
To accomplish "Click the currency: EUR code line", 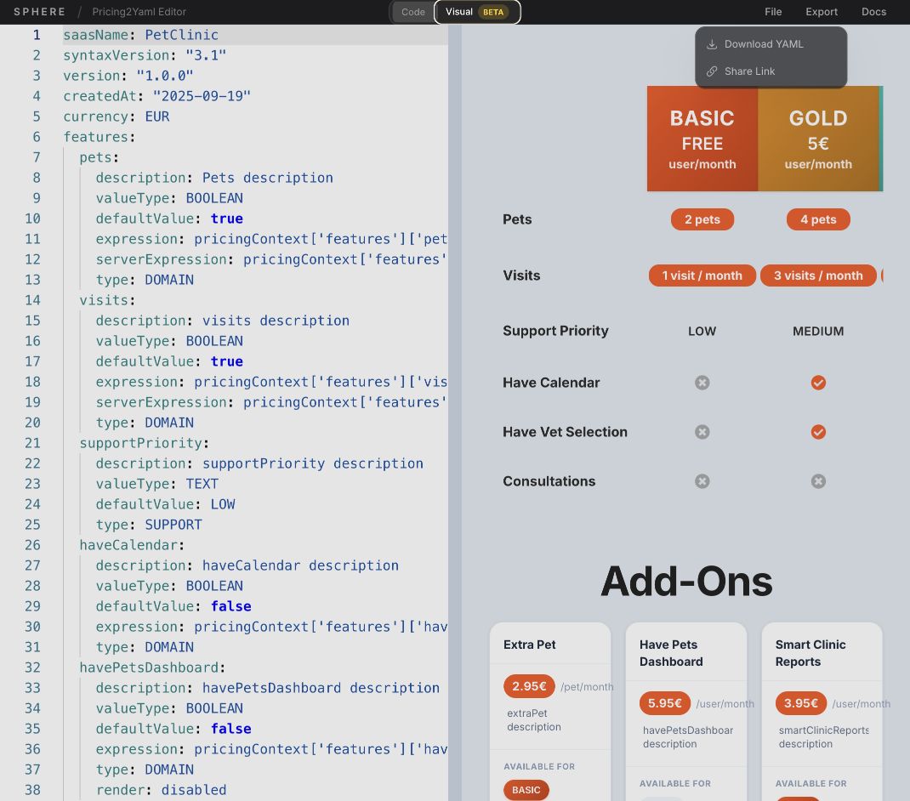I will 116,116.
